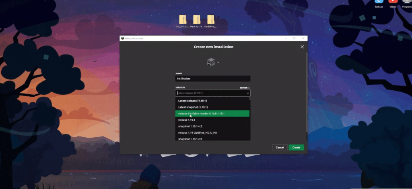Choose release iris-fabric-loader-0.14.8-1.19.1
The image size is (412, 189).
(x=212, y=114)
